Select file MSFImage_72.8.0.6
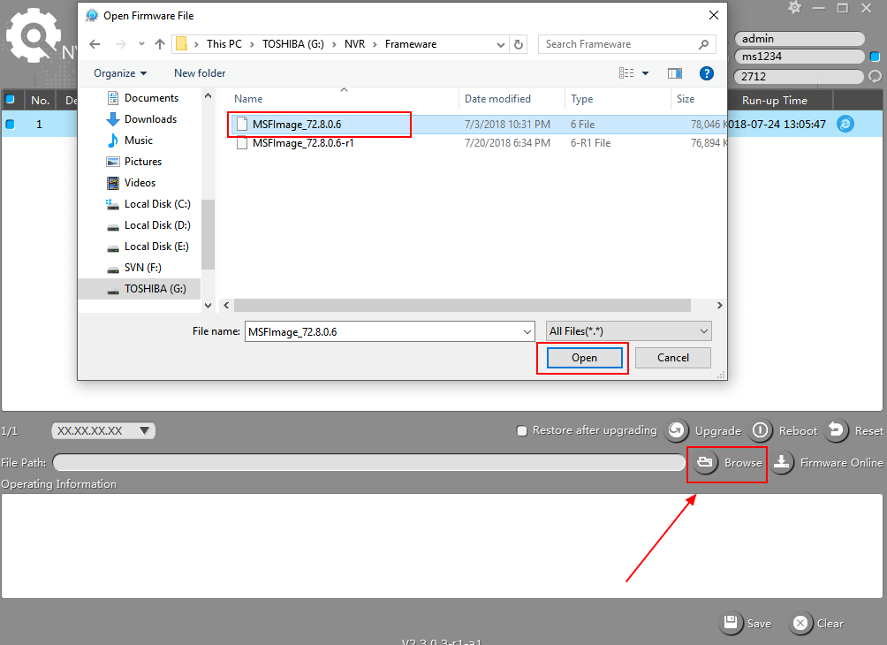The width and height of the screenshot is (887, 645). [x=297, y=125]
